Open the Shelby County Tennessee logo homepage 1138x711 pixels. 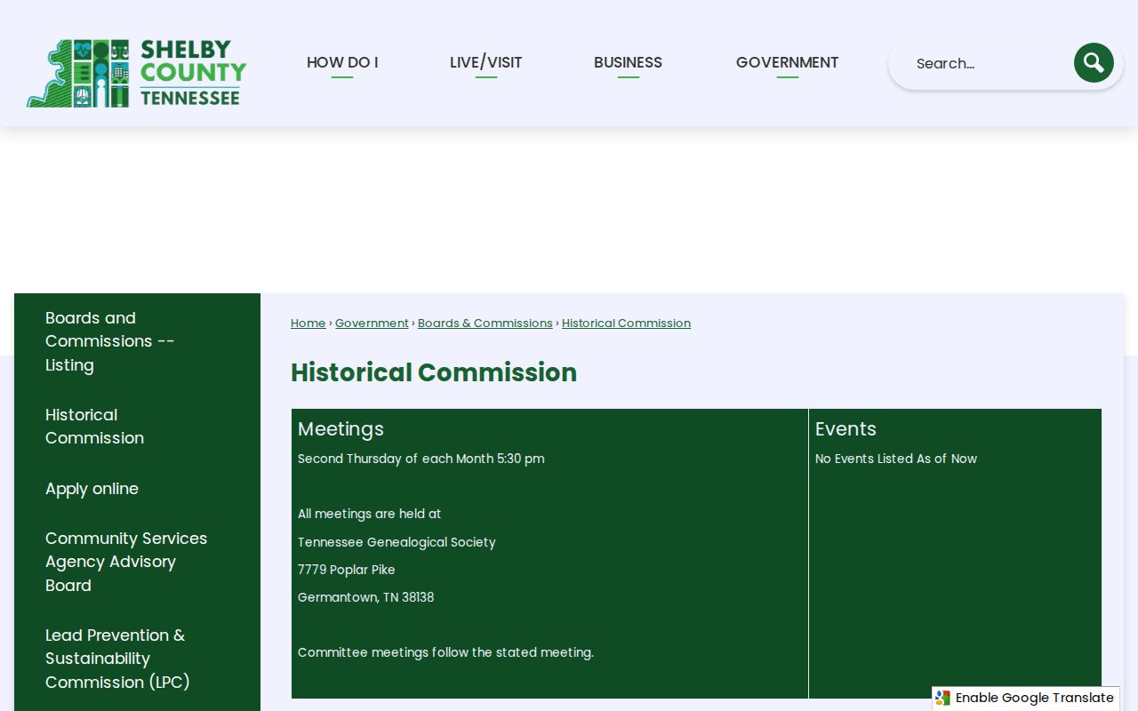click(x=137, y=73)
